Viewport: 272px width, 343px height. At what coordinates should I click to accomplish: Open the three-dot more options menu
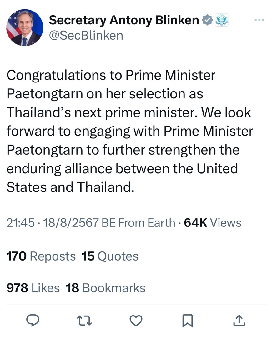[x=259, y=20]
